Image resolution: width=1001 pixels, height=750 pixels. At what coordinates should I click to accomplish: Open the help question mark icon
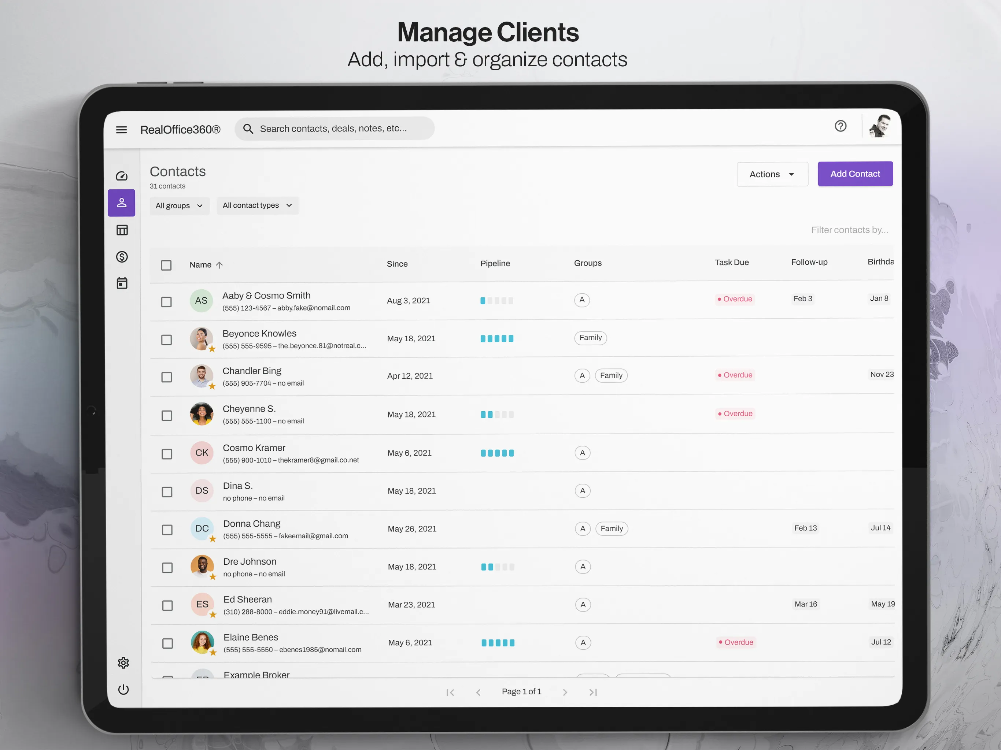click(x=841, y=126)
